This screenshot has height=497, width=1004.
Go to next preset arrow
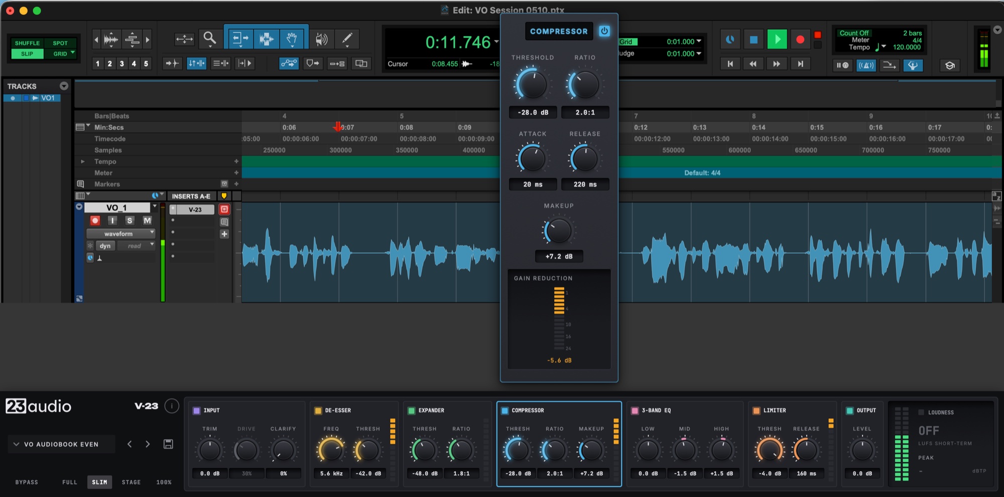pos(148,444)
